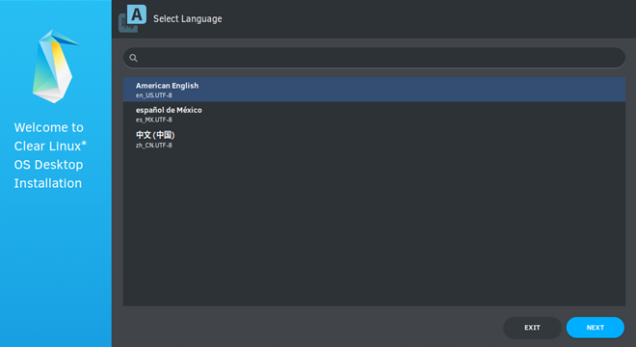Click the magnifying glass search icon
The height and width of the screenshot is (347, 636).
133,58
